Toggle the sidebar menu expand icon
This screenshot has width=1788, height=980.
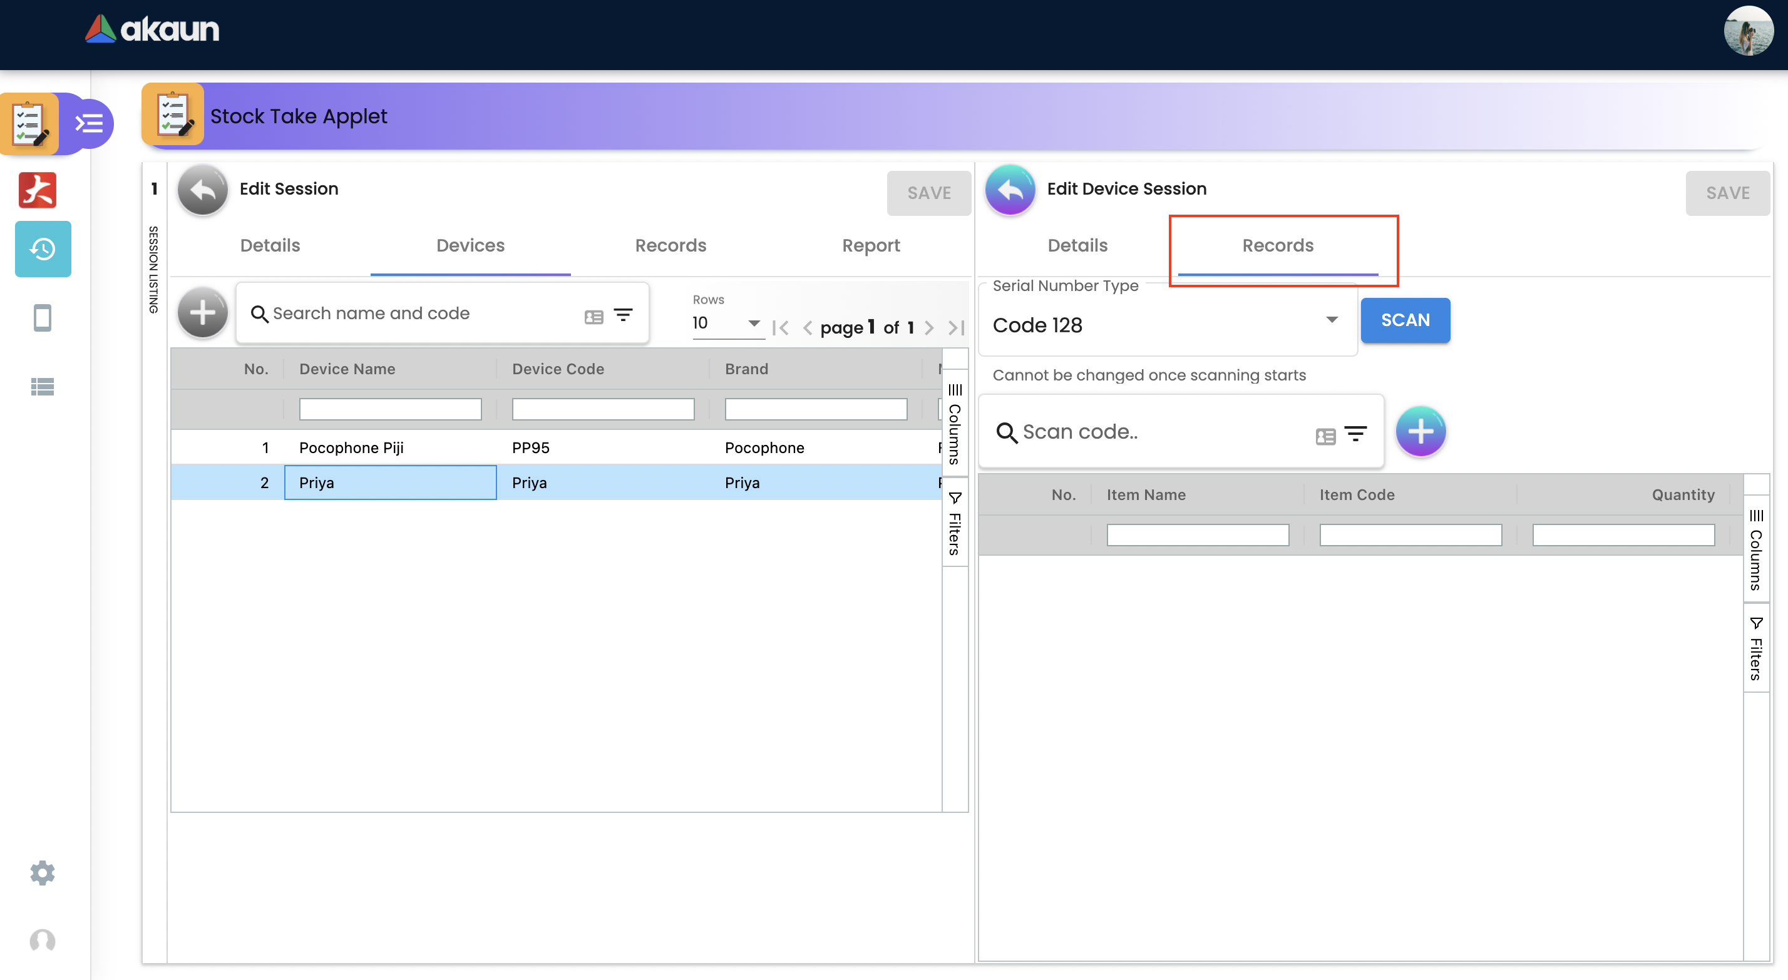point(90,125)
